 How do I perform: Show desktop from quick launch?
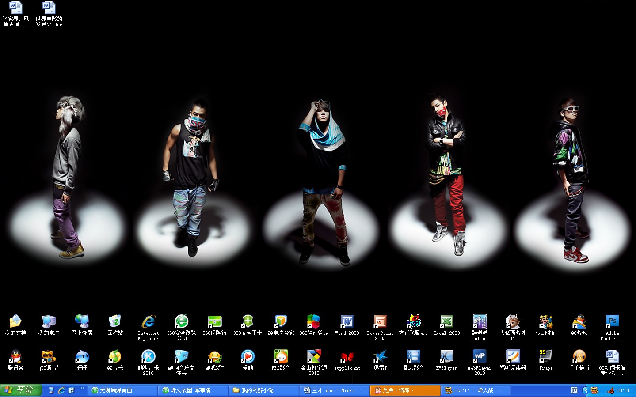tap(51, 390)
